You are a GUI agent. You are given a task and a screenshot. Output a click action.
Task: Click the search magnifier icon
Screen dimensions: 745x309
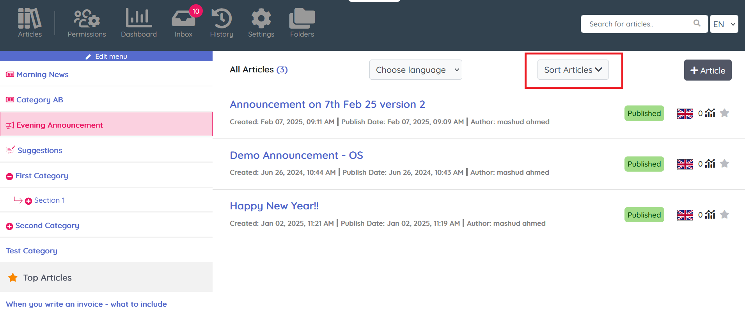pos(697,23)
